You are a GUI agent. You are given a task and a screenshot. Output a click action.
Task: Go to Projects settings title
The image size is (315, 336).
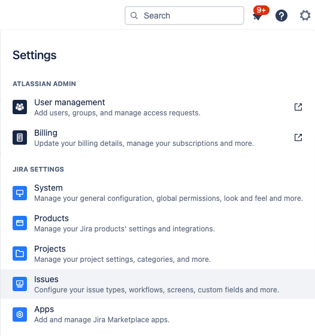(x=50, y=249)
